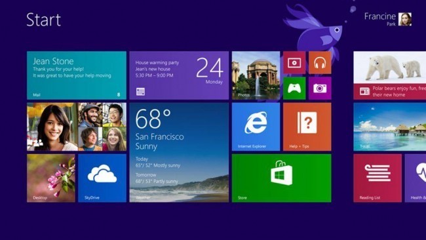Image resolution: width=426 pixels, height=240 pixels.
Task: Open the Health & Fitness tile
Action: pos(416,178)
